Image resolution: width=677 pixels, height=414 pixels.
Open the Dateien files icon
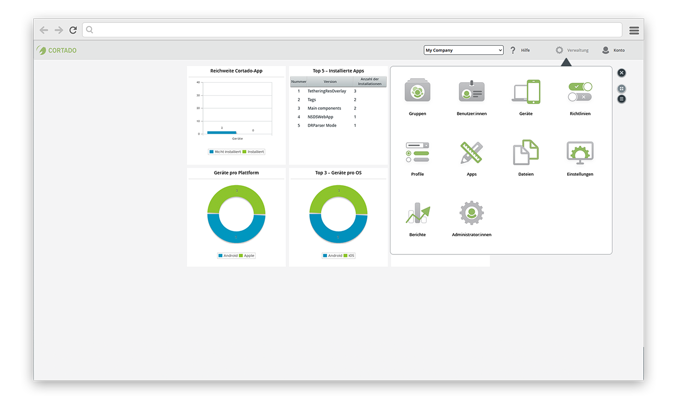coord(526,152)
